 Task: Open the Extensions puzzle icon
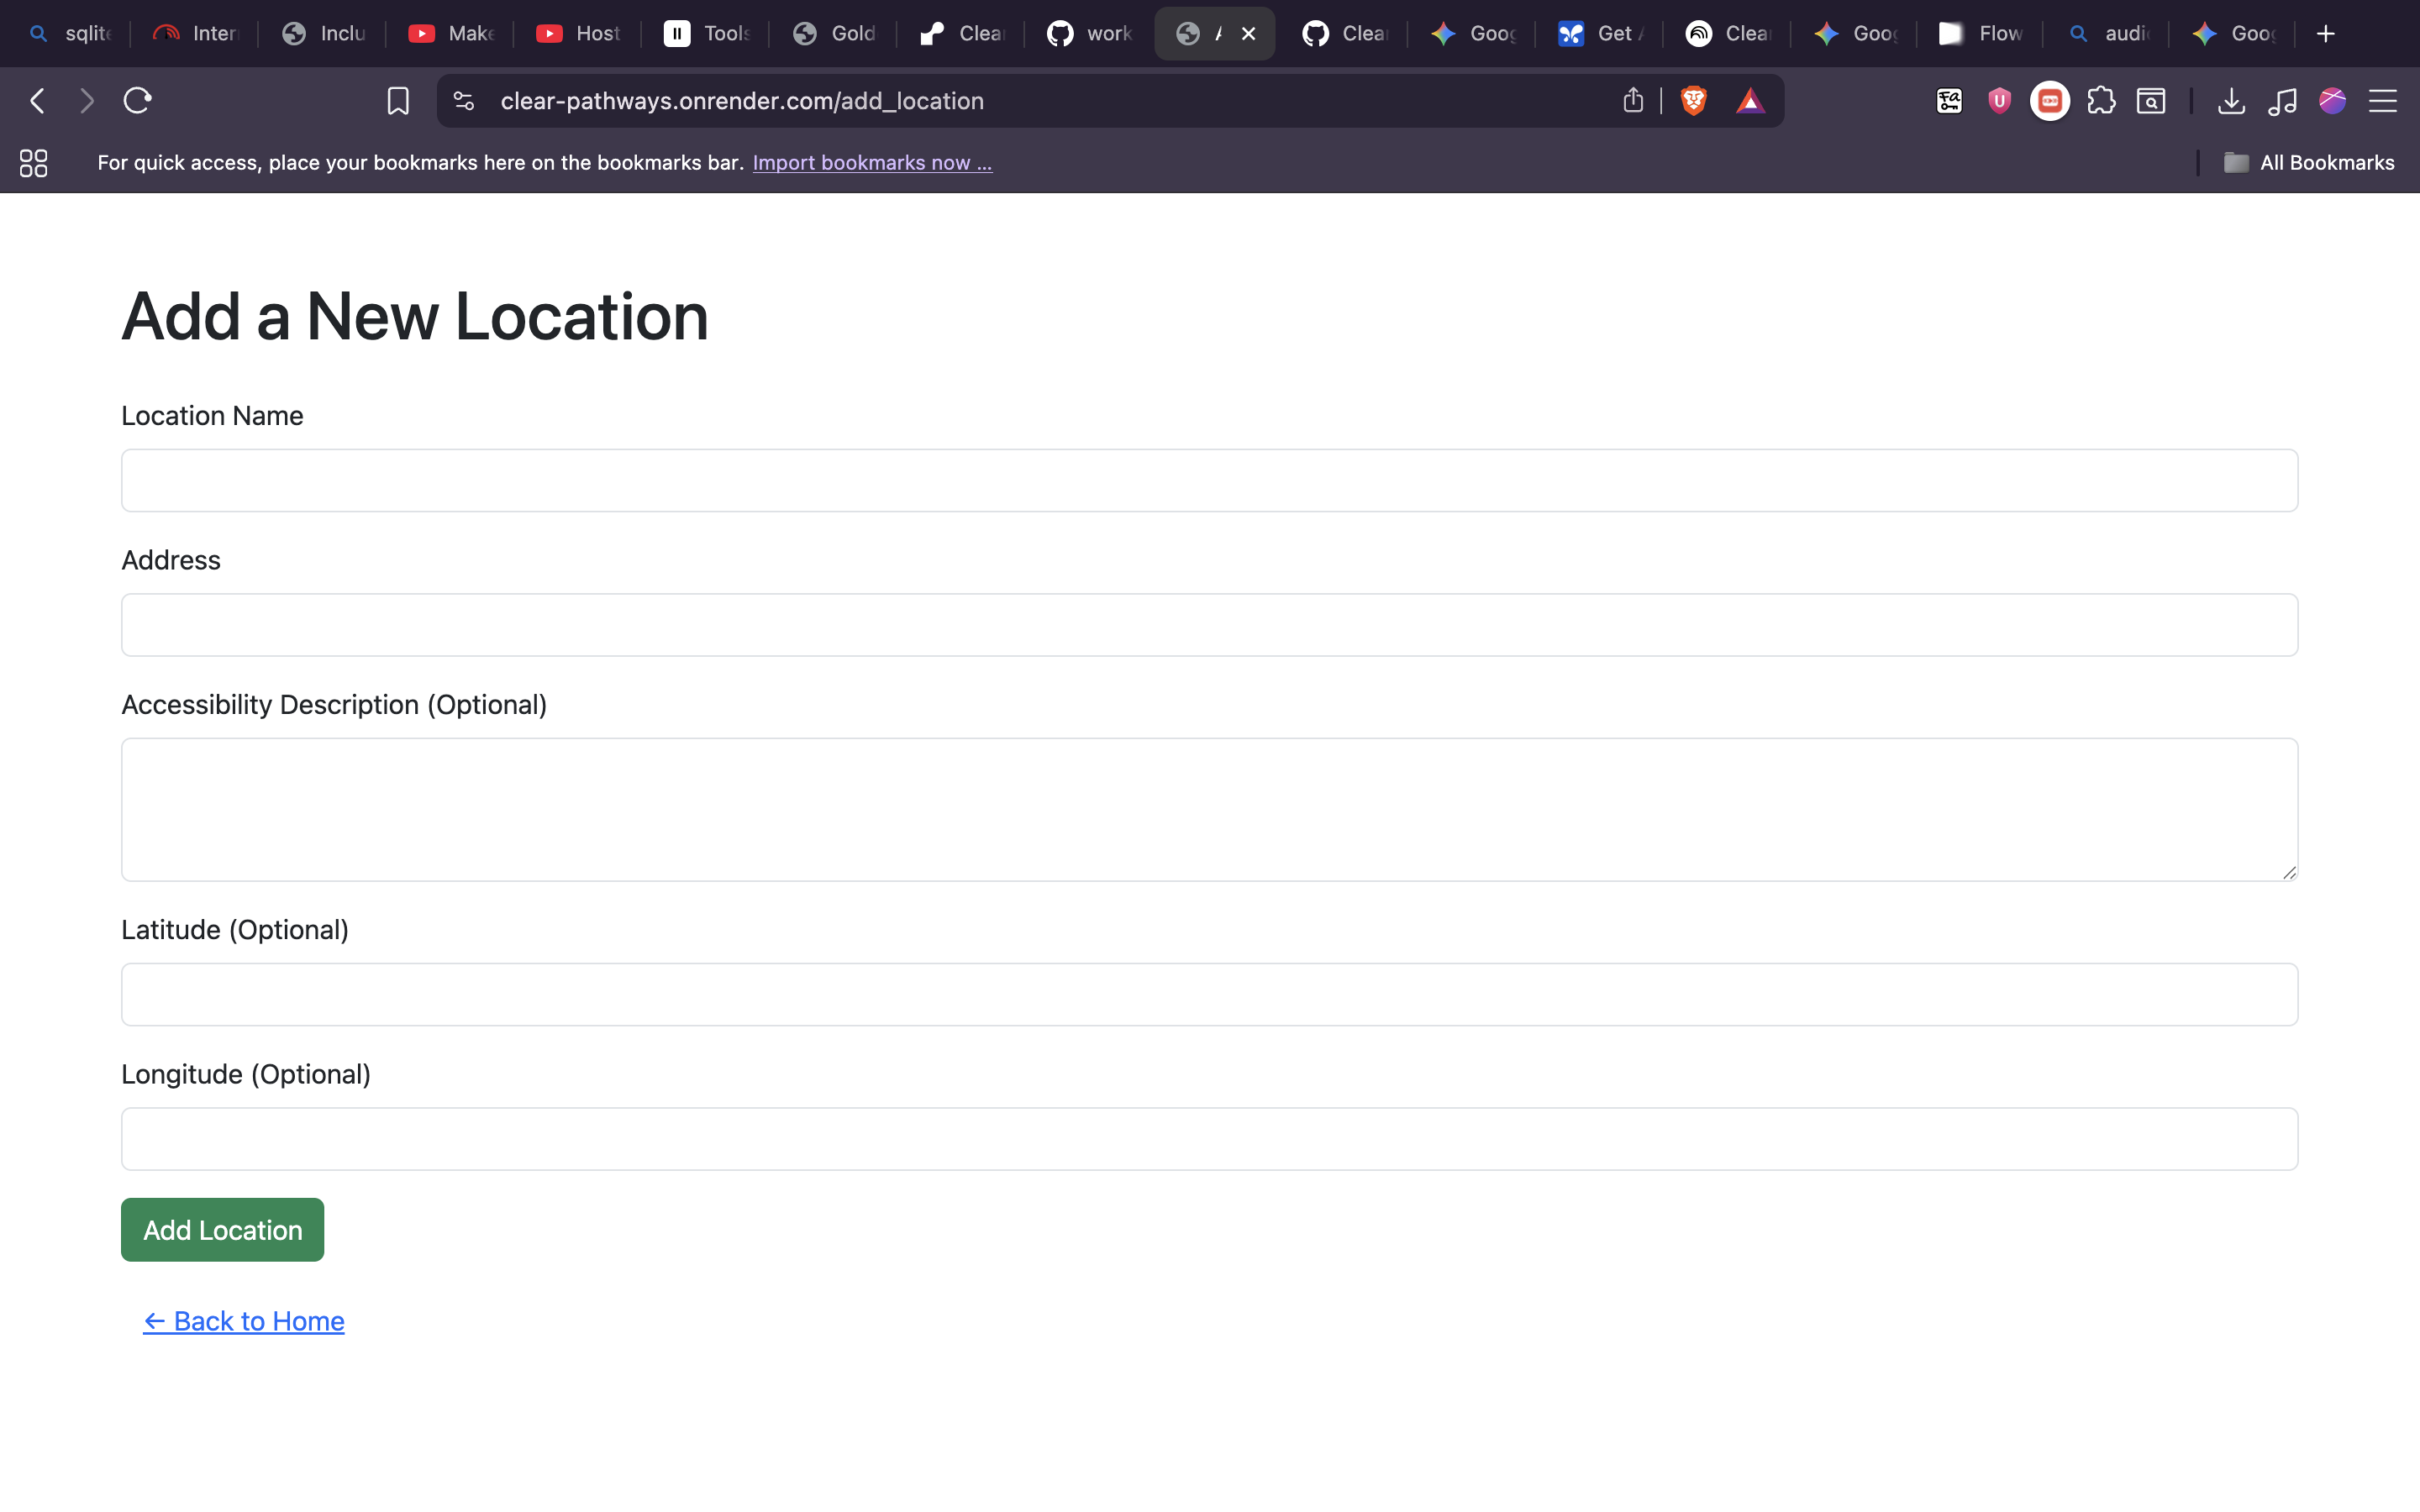[x=2100, y=101]
